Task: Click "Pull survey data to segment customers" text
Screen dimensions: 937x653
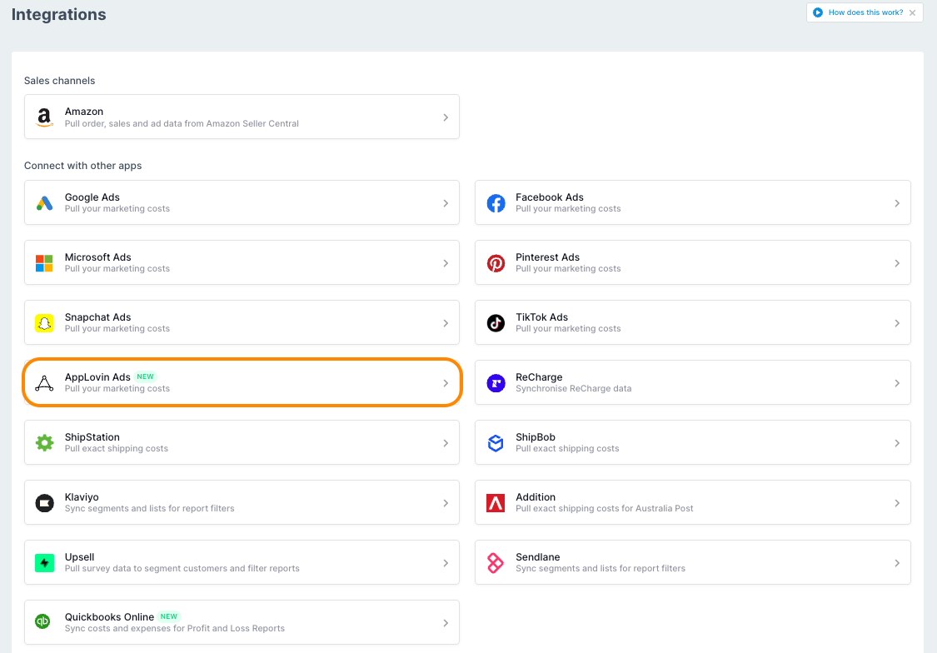Action: (182, 568)
